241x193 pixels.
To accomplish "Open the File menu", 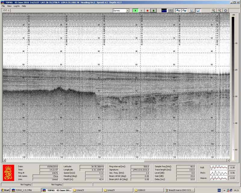I will point(3,6).
